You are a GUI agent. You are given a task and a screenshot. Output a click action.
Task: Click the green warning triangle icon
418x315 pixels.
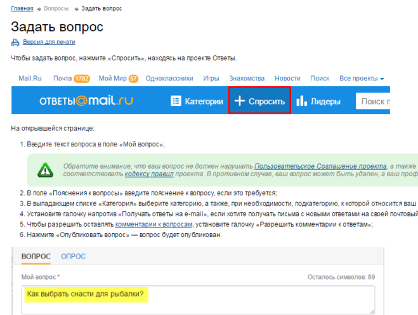[45, 169]
